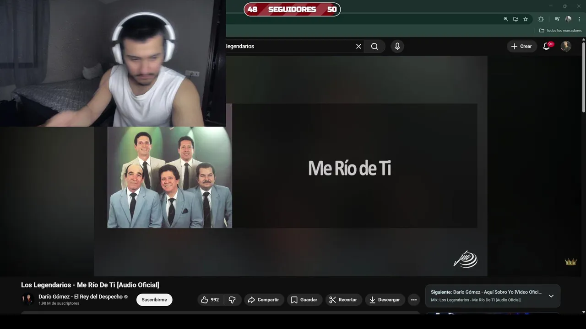Viewport: 586px width, 329px height.
Task: Open the Chrome profile avatar
Action: (x=568, y=19)
